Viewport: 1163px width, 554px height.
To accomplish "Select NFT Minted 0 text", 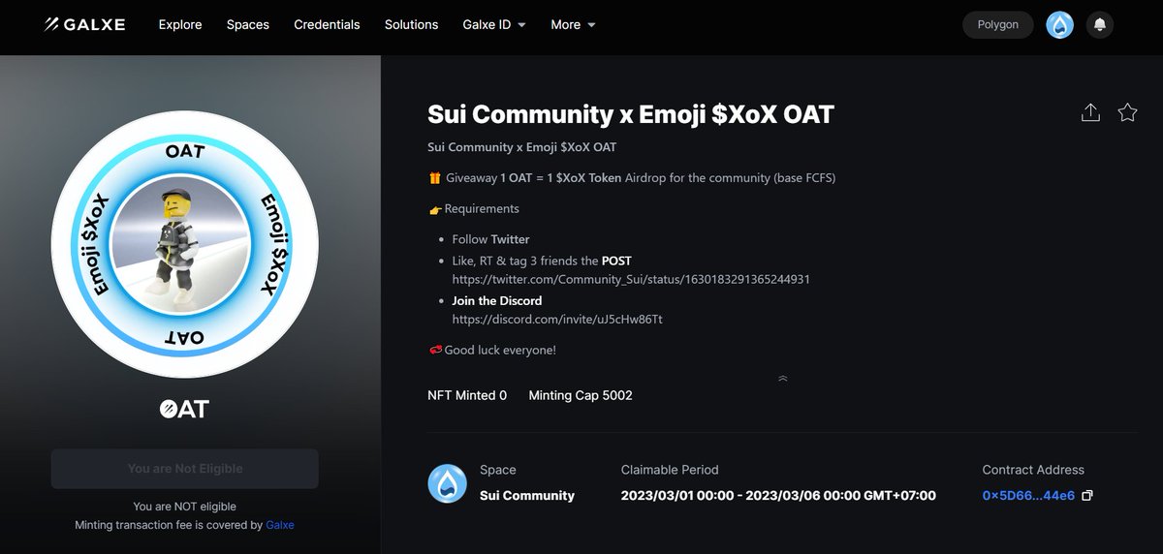I will point(467,395).
